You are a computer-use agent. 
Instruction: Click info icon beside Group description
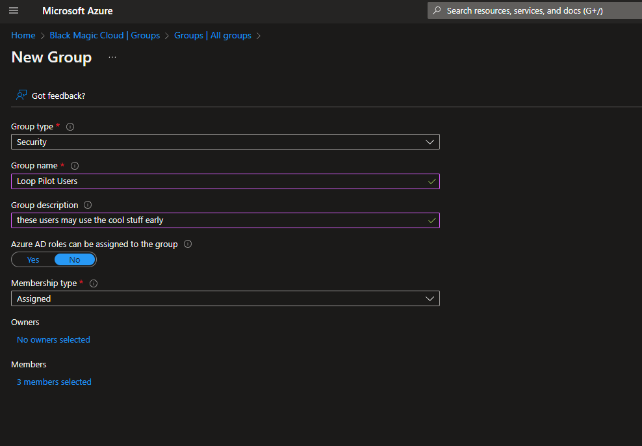pyautogui.click(x=88, y=205)
